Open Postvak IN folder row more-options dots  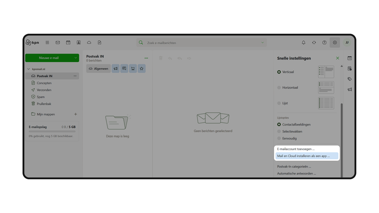coord(75,76)
